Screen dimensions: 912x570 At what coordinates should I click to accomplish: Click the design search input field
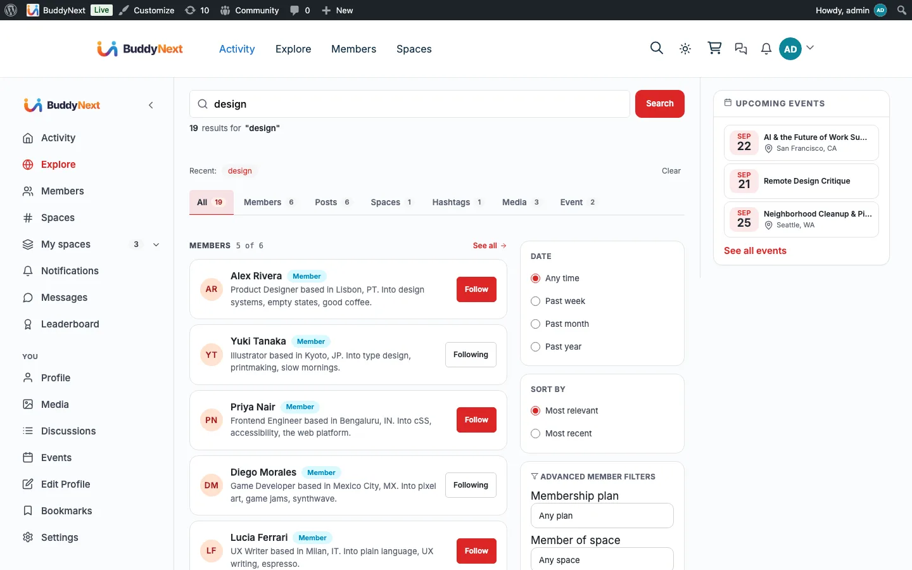(410, 104)
